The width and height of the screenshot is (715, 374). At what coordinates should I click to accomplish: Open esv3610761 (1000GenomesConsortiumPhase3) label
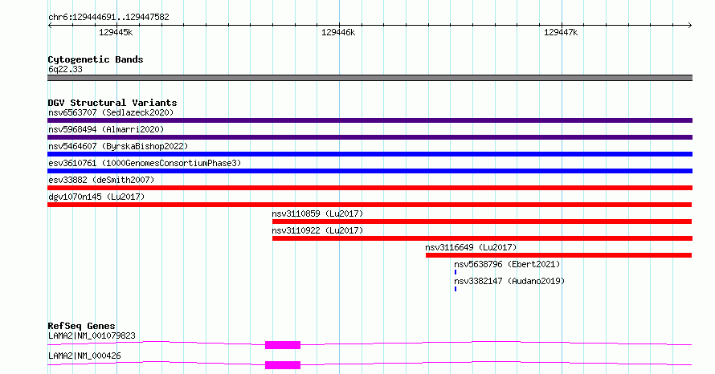pyautogui.click(x=145, y=163)
